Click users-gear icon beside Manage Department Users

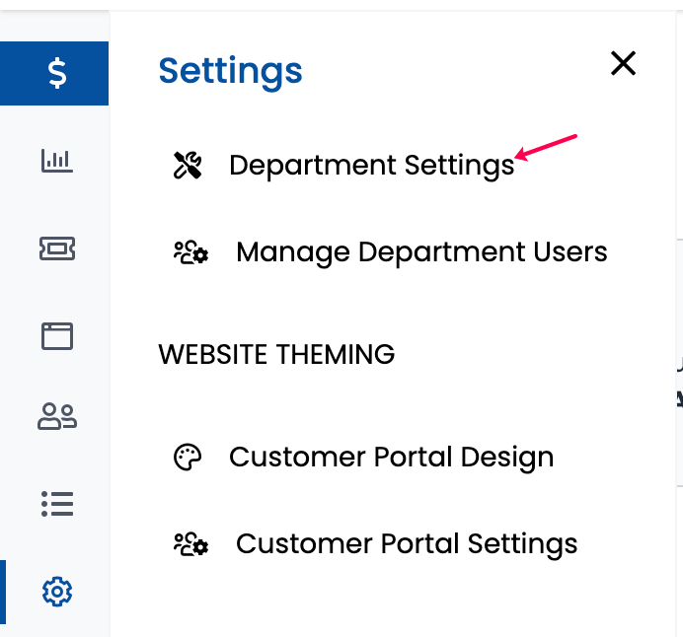point(190,252)
